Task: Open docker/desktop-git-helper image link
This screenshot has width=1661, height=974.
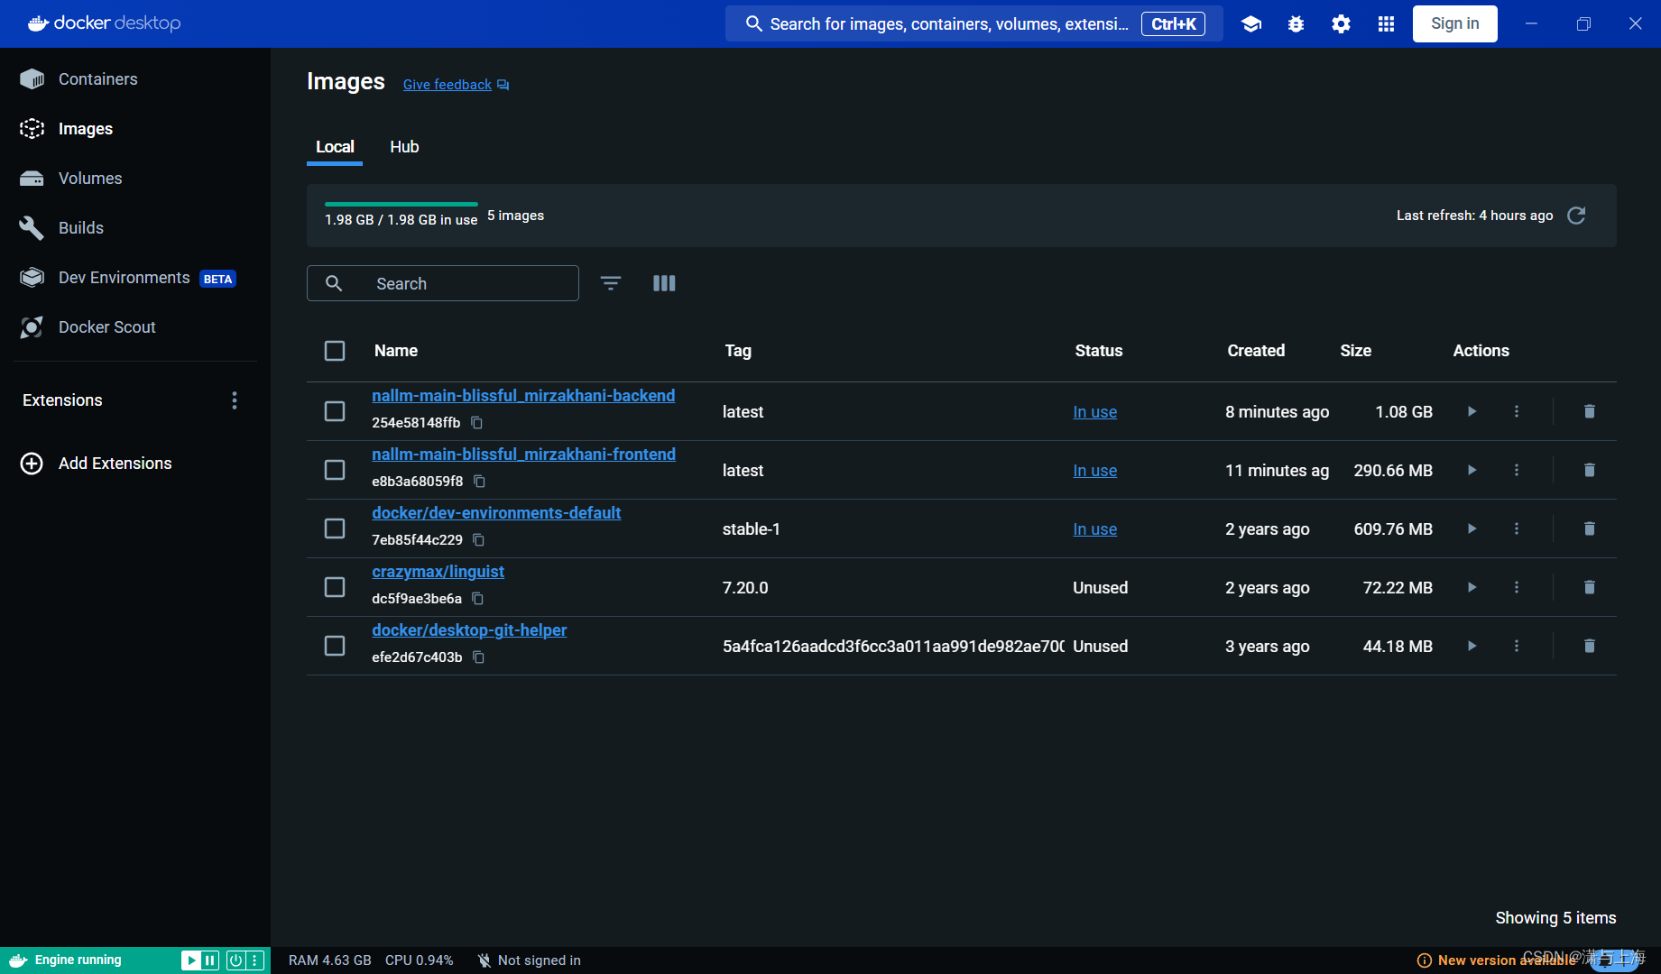Action: [x=469, y=630]
